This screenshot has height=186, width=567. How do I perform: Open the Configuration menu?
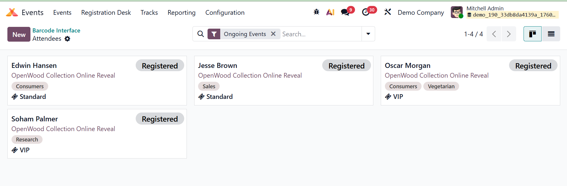225,12
